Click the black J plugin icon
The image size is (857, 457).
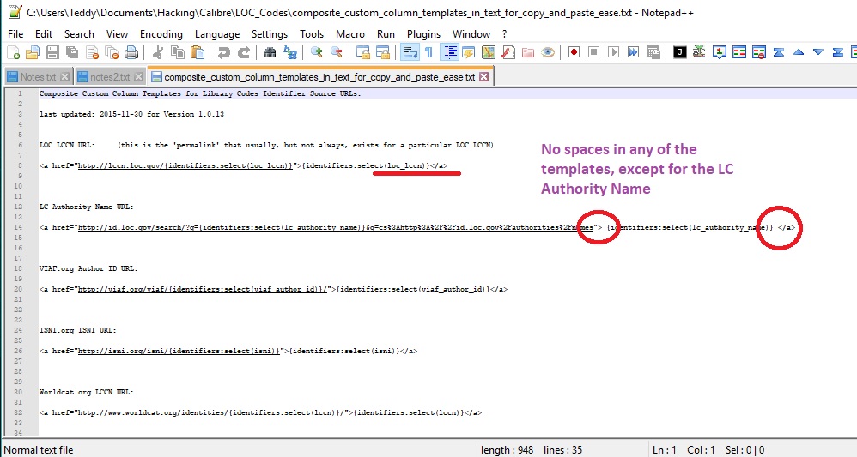pos(679,52)
